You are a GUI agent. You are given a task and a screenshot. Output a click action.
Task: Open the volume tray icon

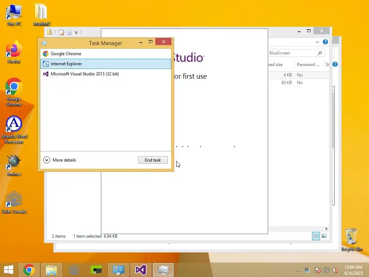point(335,270)
